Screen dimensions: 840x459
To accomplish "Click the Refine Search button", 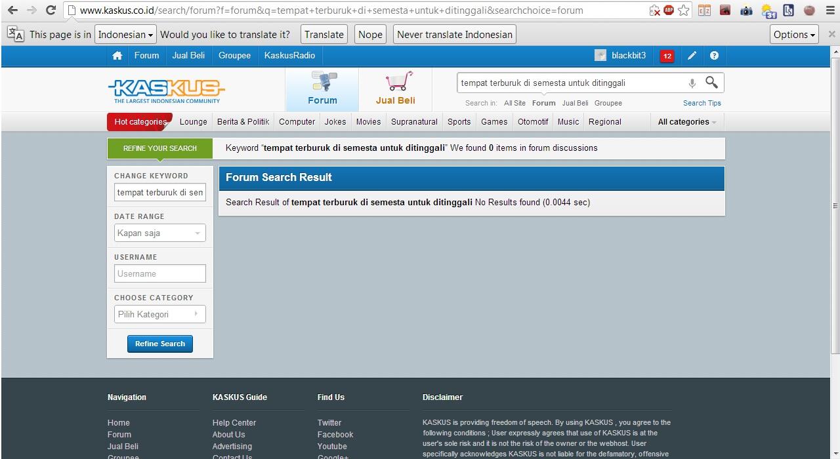I will point(160,344).
